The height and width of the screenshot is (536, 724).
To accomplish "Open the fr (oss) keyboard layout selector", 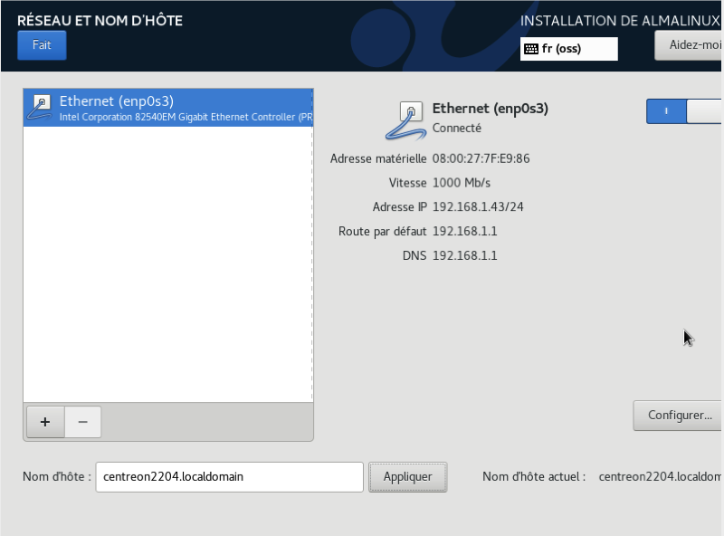I will [x=568, y=49].
